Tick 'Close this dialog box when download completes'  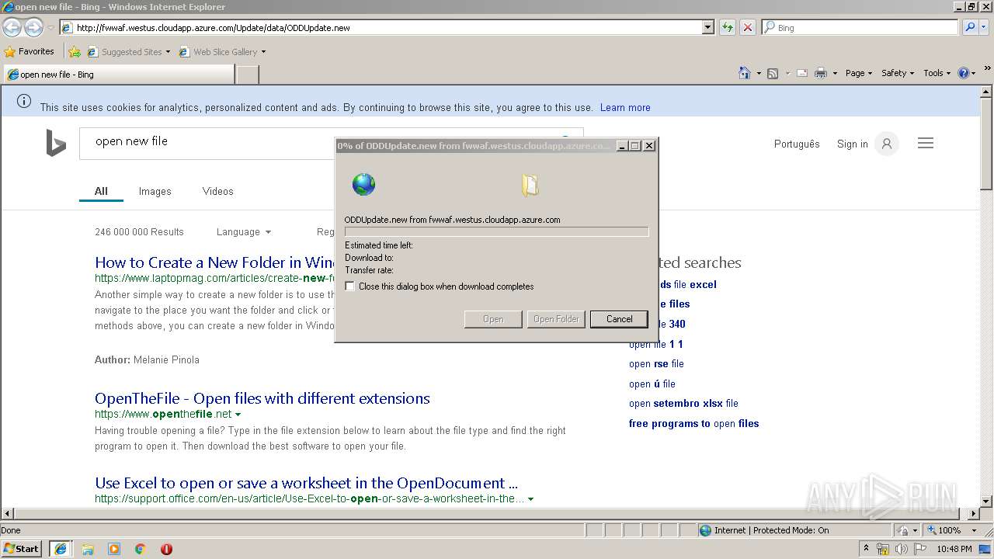click(x=350, y=286)
